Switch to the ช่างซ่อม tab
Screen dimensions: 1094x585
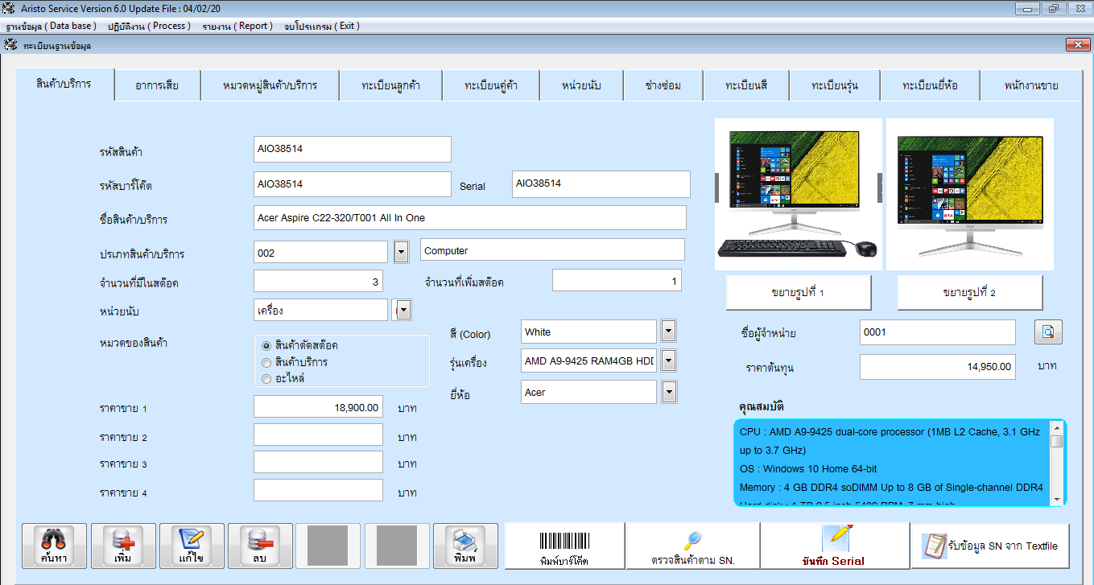pyautogui.click(x=663, y=85)
